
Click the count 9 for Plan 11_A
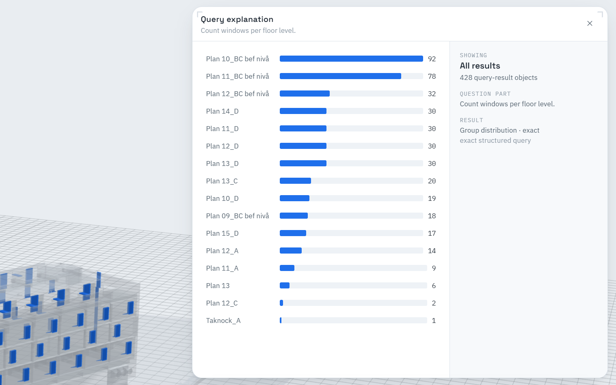434,268
